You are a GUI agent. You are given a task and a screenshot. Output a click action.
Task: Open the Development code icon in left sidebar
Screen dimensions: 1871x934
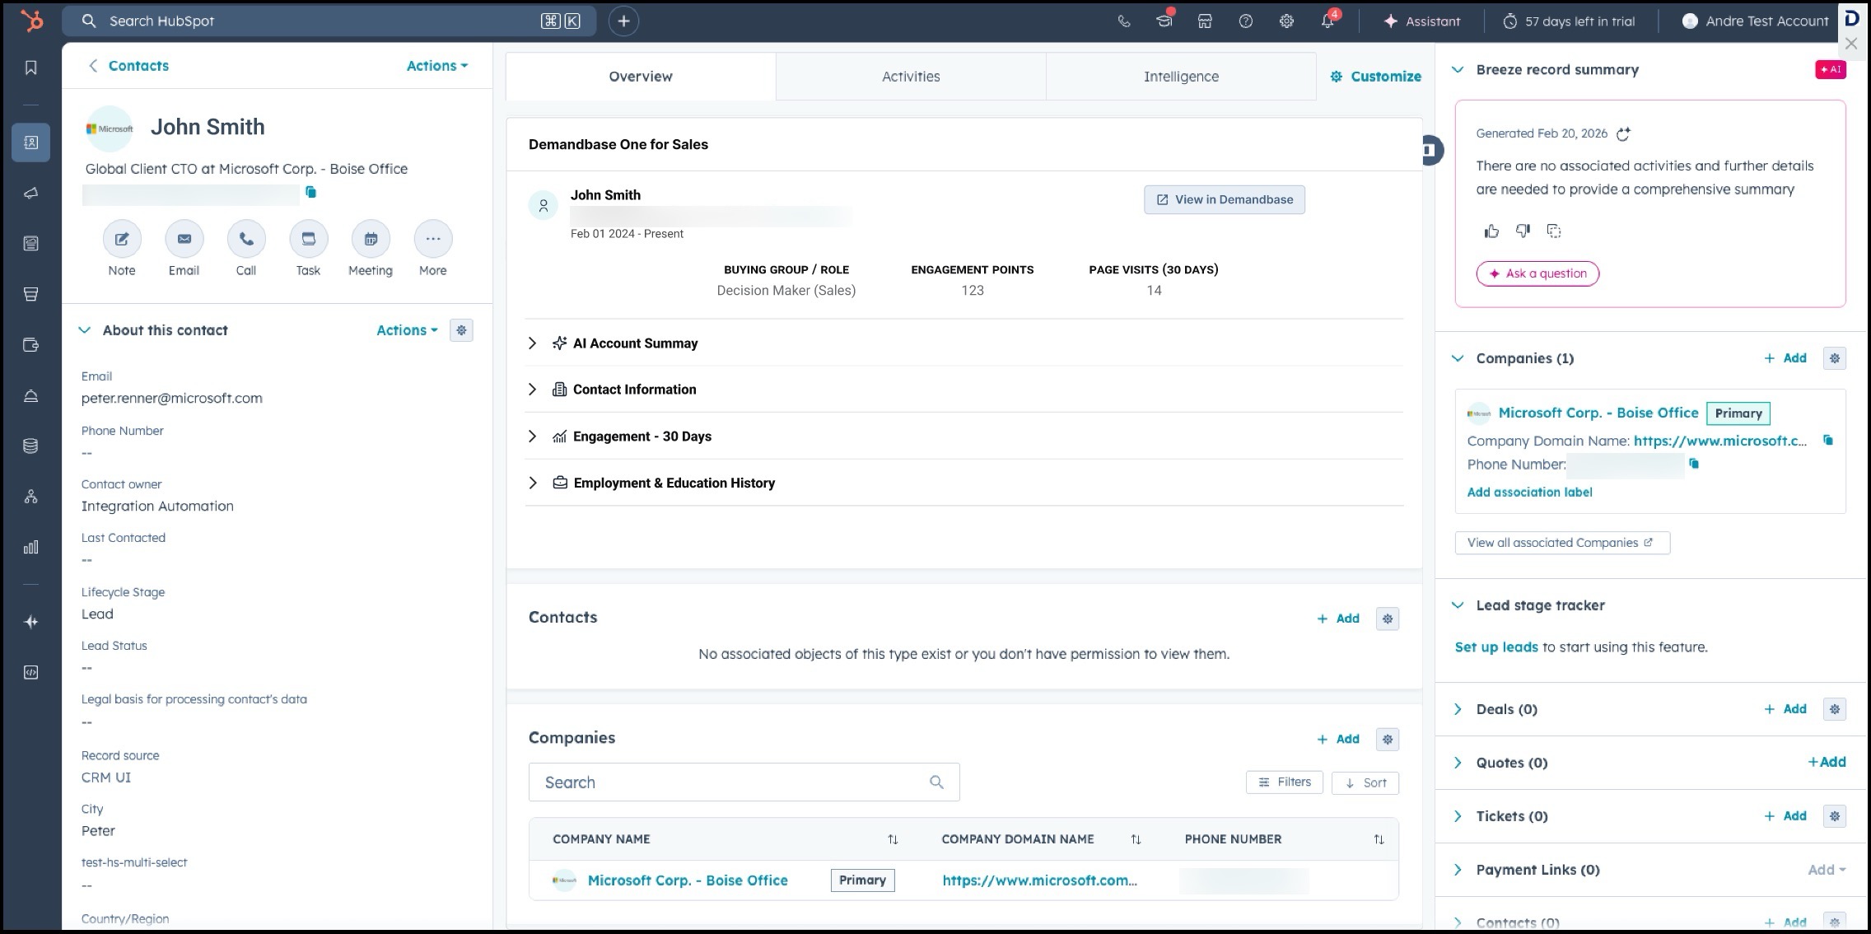[x=31, y=672]
